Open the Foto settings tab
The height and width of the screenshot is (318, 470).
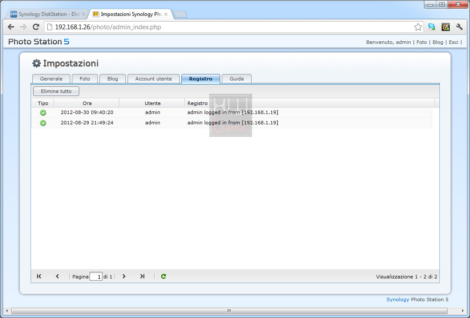click(85, 79)
